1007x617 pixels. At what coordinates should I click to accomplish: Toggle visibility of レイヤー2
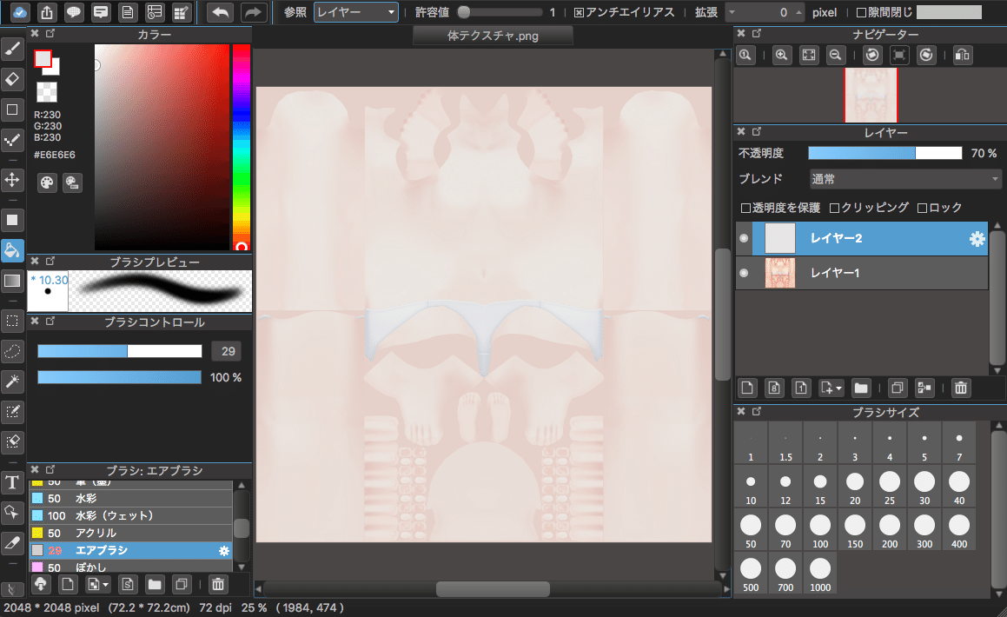(x=744, y=238)
